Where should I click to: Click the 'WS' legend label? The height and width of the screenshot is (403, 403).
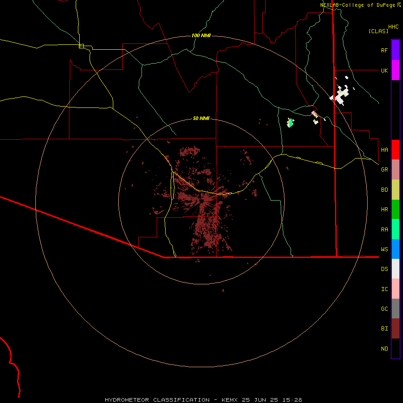[x=384, y=249]
